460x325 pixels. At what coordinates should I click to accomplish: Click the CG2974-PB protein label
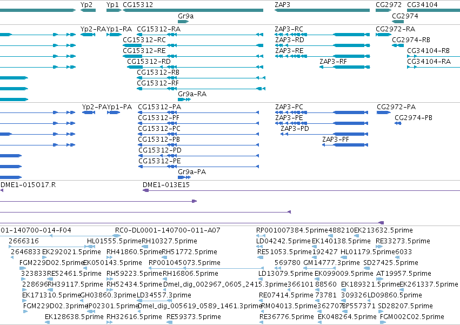click(414, 118)
